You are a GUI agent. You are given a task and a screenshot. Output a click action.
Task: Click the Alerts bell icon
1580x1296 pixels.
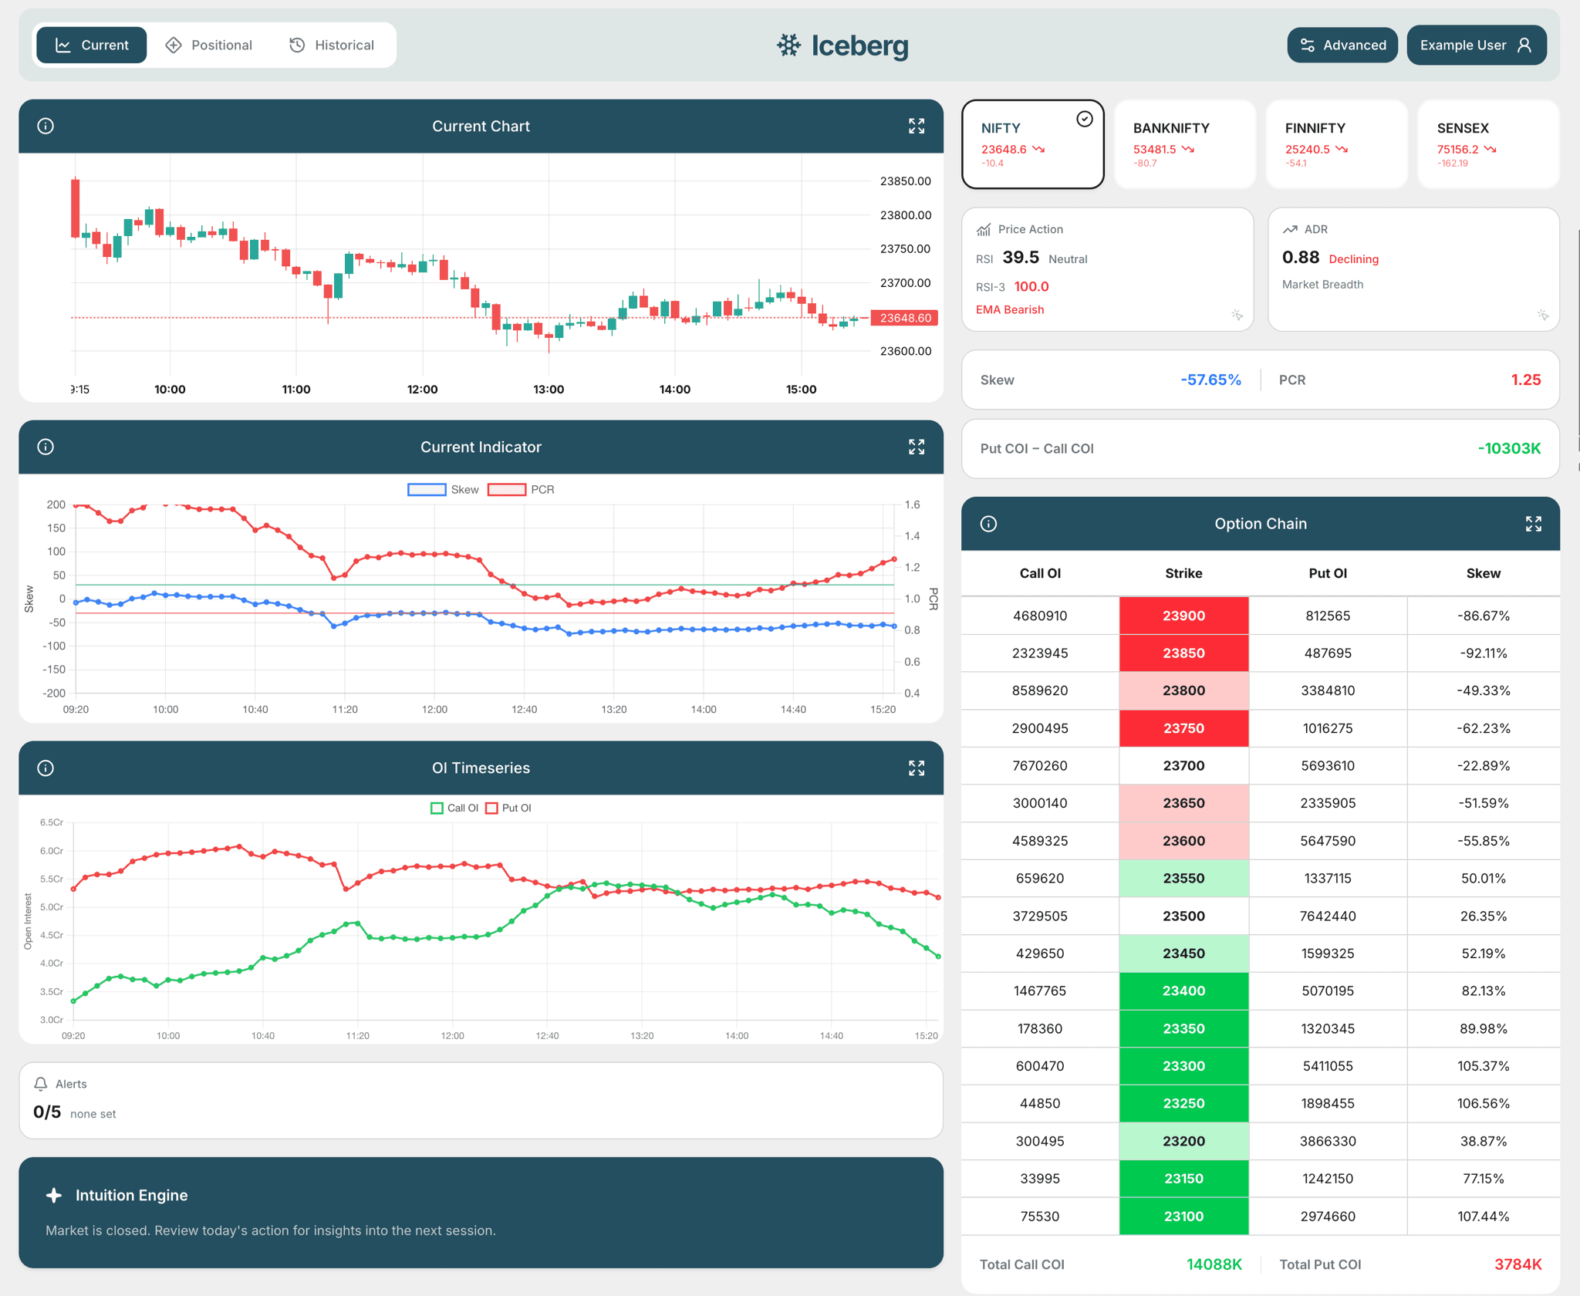coord(41,1084)
